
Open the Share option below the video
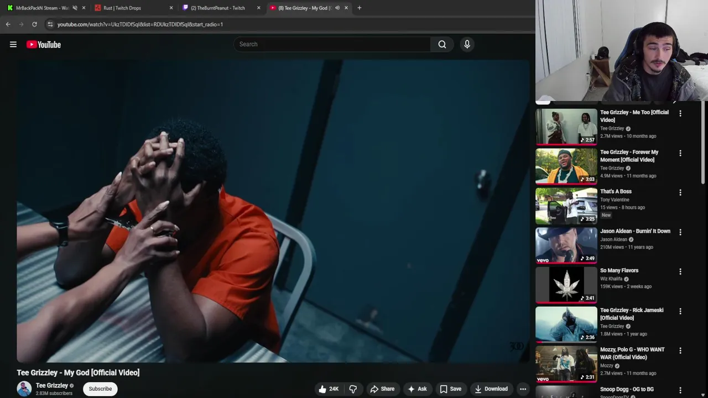coord(382,389)
